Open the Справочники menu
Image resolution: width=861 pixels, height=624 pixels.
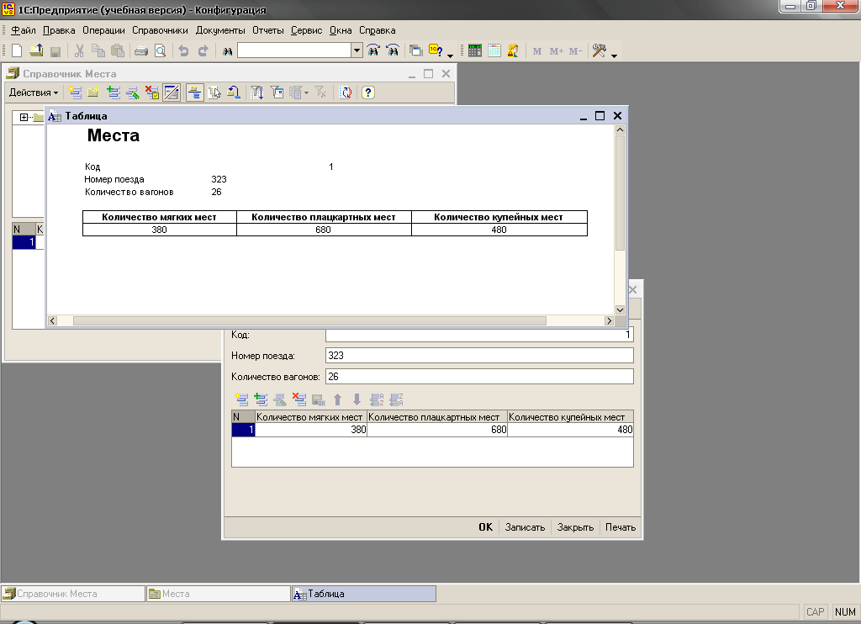tap(160, 30)
